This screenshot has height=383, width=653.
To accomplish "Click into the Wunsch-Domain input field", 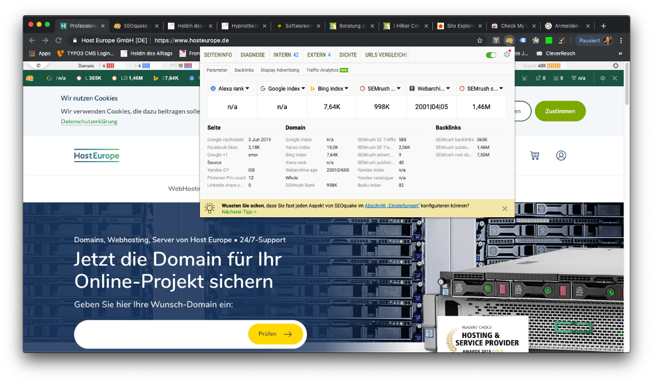I will pos(161,334).
